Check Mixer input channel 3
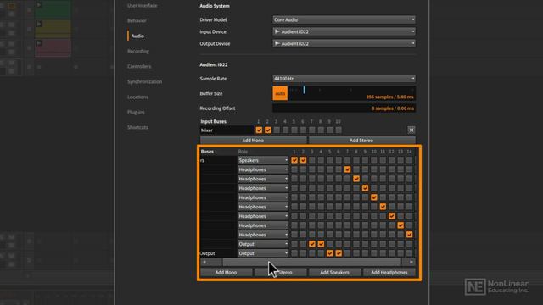The height and width of the screenshot is (305, 543). (x=277, y=130)
